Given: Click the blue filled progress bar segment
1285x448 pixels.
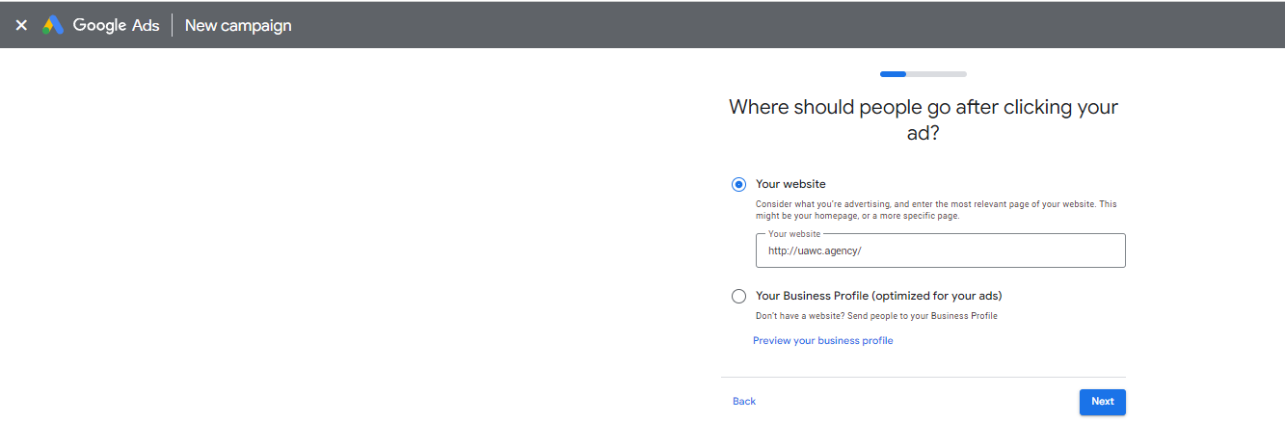Looking at the screenshot, I should [893, 74].
